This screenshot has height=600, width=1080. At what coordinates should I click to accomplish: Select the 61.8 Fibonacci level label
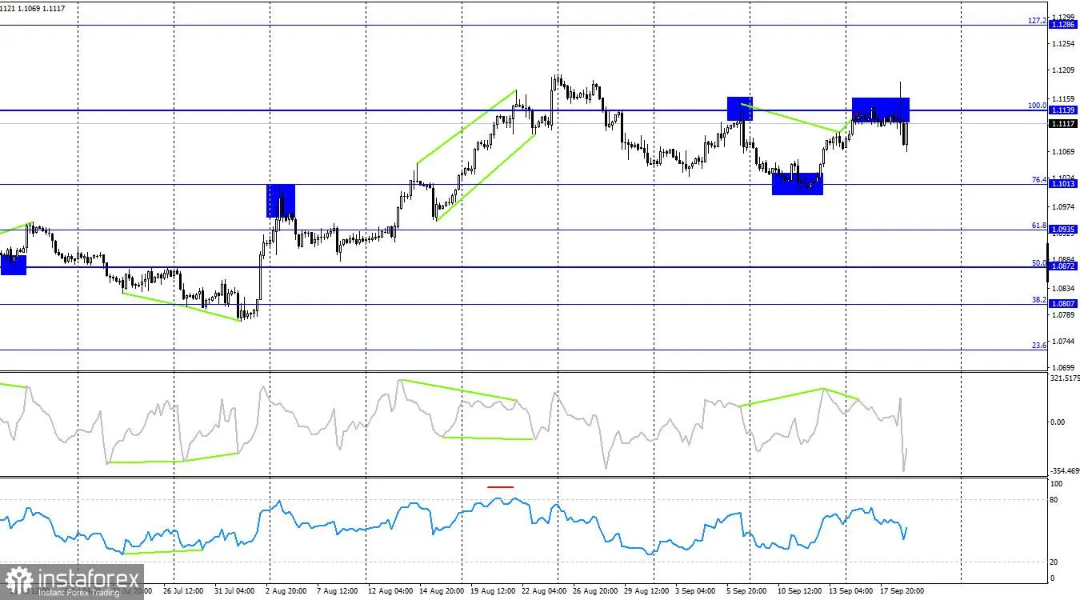click(x=1039, y=226)
